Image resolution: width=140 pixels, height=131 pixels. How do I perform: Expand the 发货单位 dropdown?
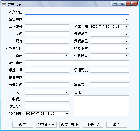(x=126, y=19)
